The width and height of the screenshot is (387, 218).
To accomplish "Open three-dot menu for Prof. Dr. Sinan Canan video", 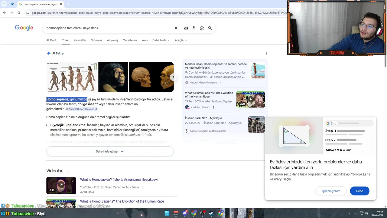I will [143, 187].
